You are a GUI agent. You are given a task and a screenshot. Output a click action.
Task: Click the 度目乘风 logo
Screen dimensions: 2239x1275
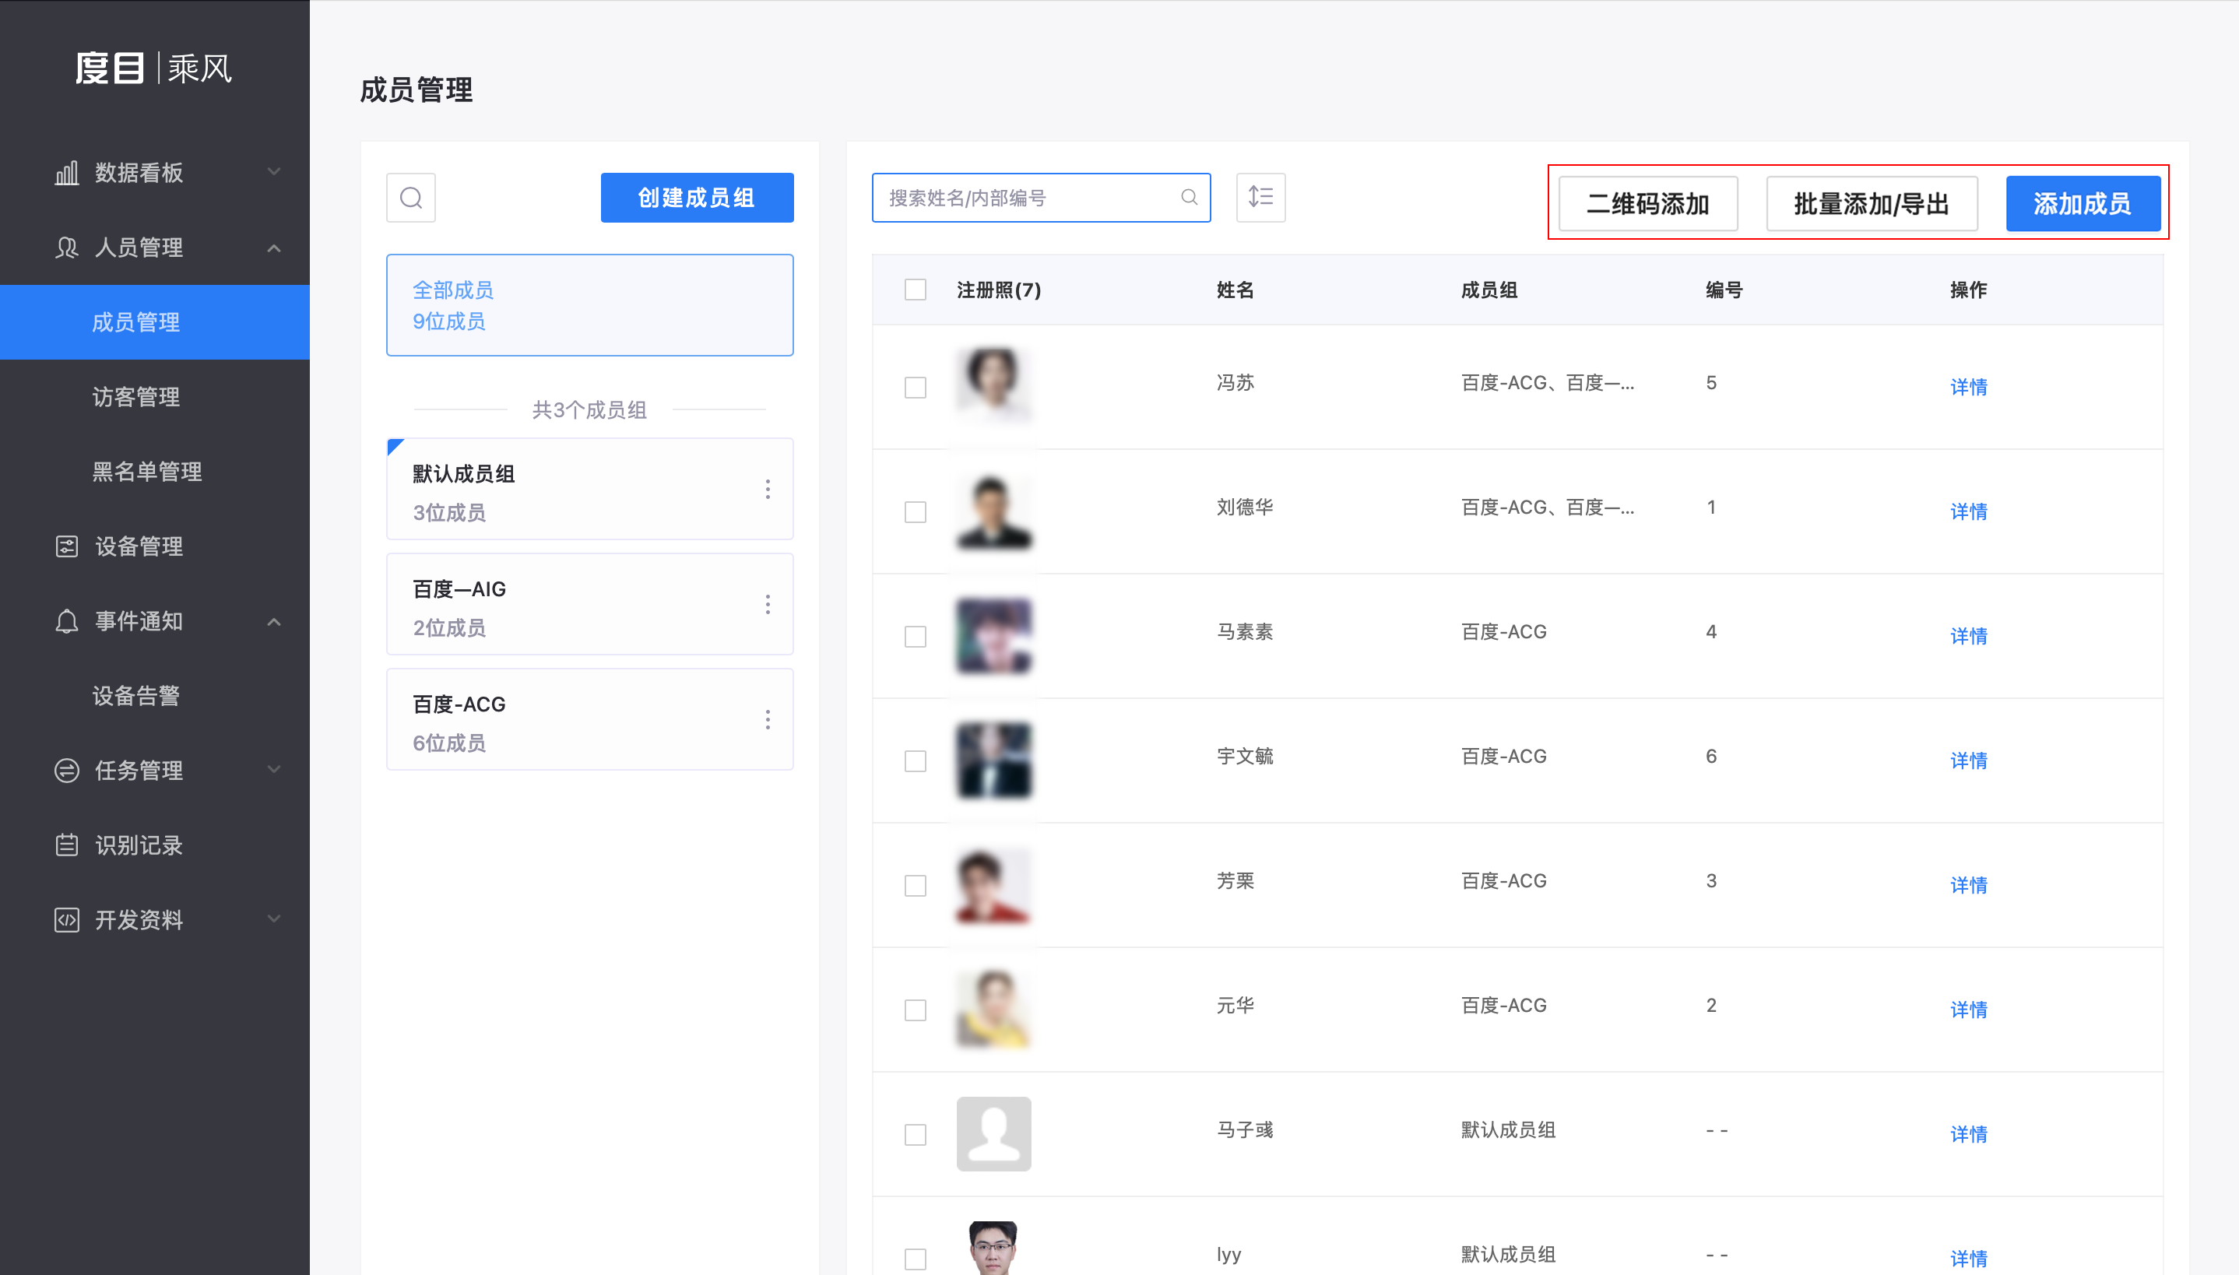[x=154, y=68]
